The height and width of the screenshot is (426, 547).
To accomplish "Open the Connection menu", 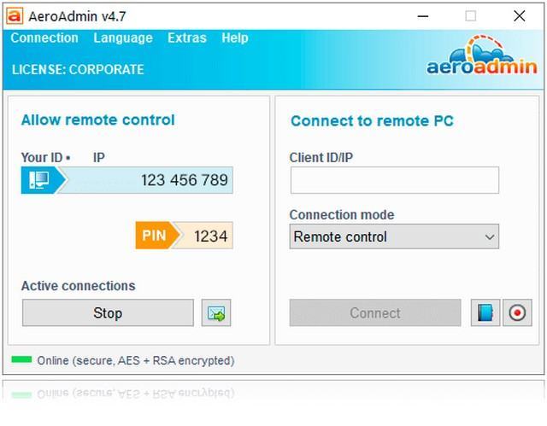I will pyautogui.click(x=44, y=38).
